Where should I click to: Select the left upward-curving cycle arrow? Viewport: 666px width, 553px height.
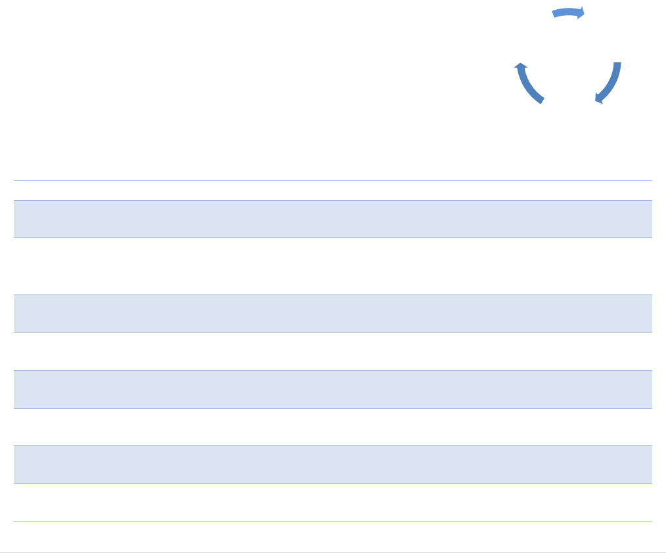coord(528,85)
